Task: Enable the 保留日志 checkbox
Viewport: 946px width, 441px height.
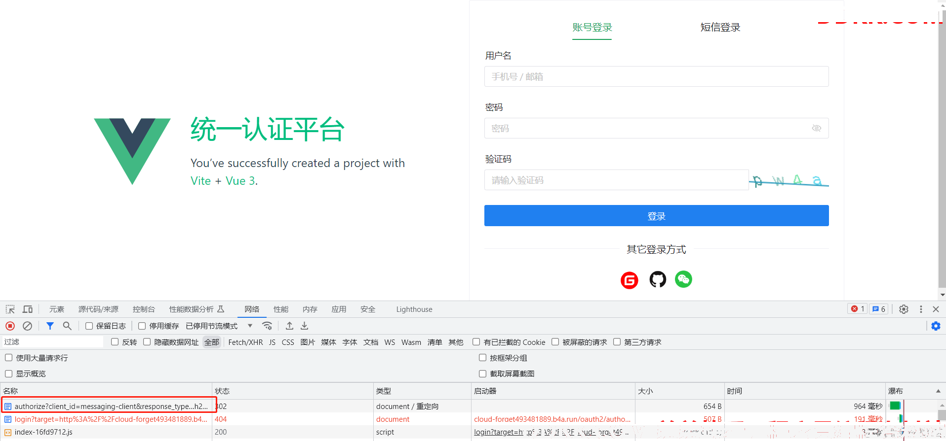Action: (x=89, y=326)
